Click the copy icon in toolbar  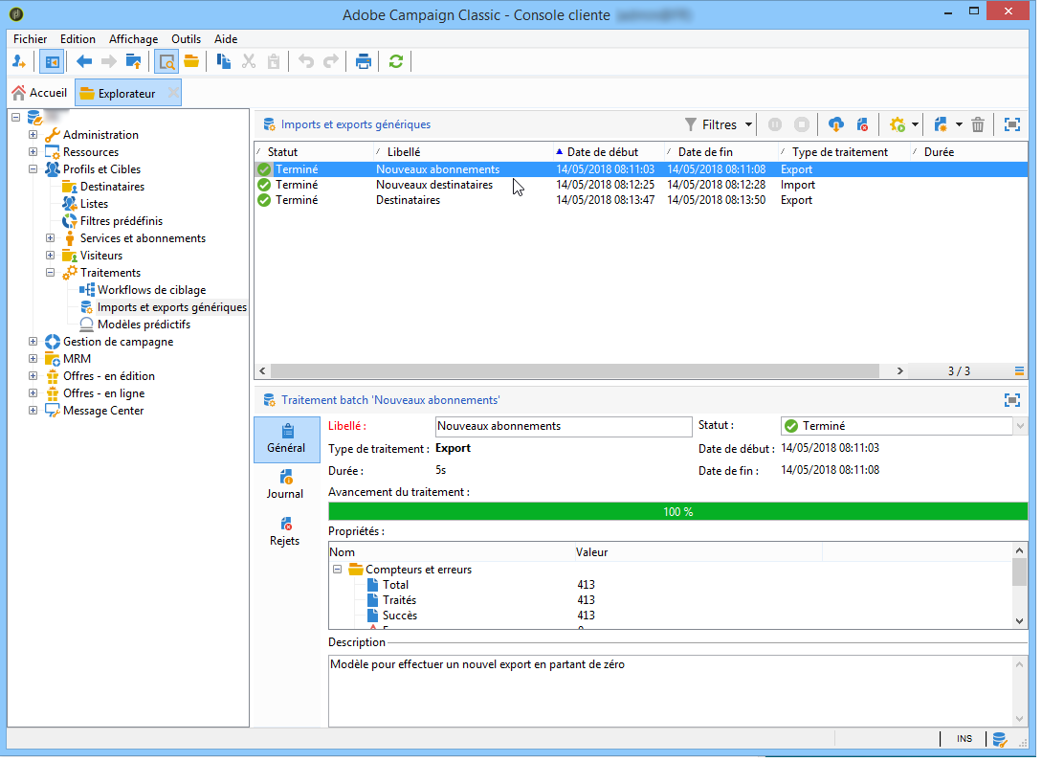pyautogui.click(x=223, y=62)
